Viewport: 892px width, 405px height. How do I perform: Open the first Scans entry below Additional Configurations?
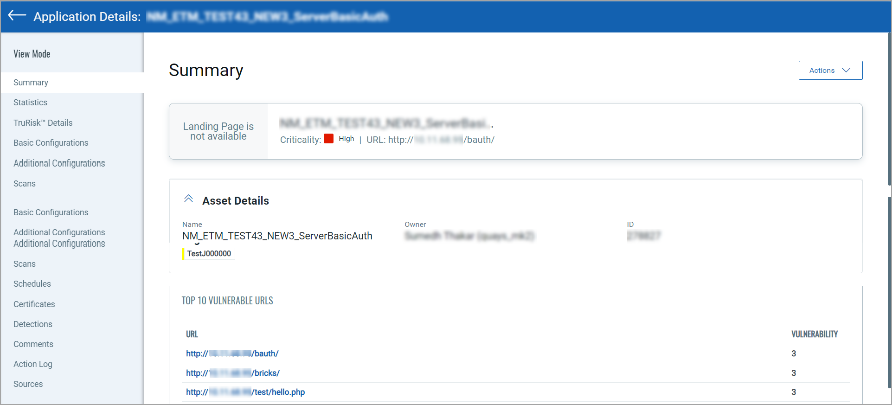point(24,184)
